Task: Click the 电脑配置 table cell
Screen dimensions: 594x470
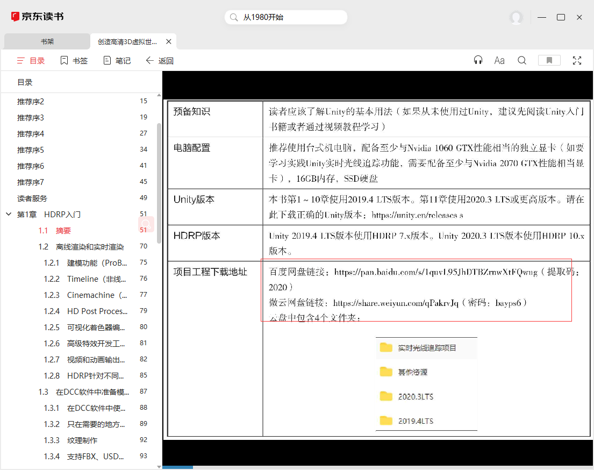Action: (x=215, y=163)
